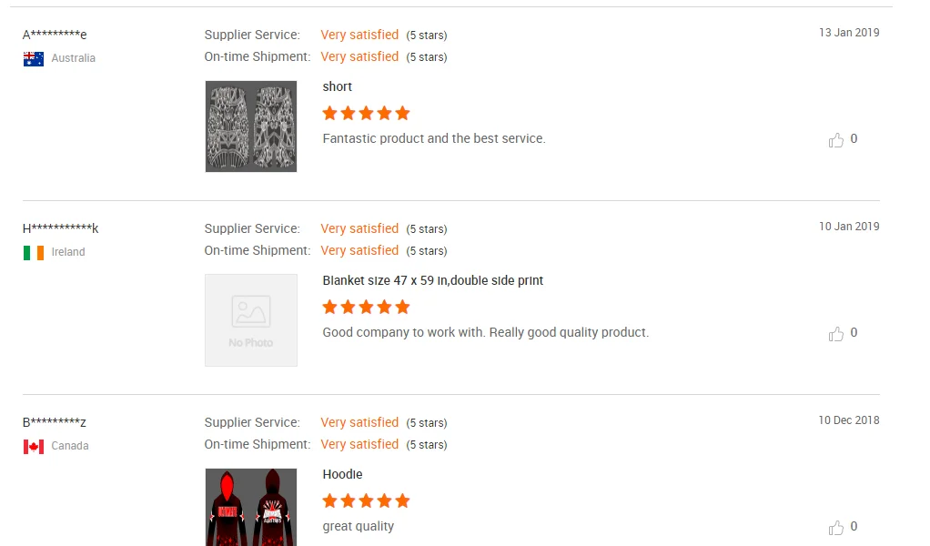Open the 'Hoodie' product link

[x=343, y=474]
